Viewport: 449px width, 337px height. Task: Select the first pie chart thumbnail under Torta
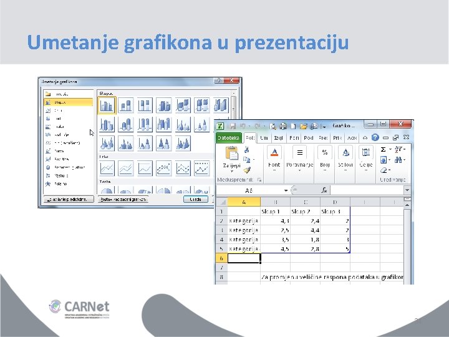(107, 190)
